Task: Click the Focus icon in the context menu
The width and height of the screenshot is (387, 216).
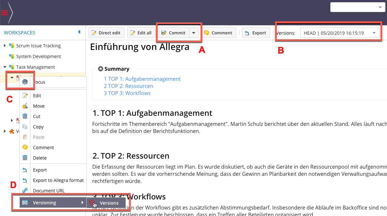Action: coord(25,82)
